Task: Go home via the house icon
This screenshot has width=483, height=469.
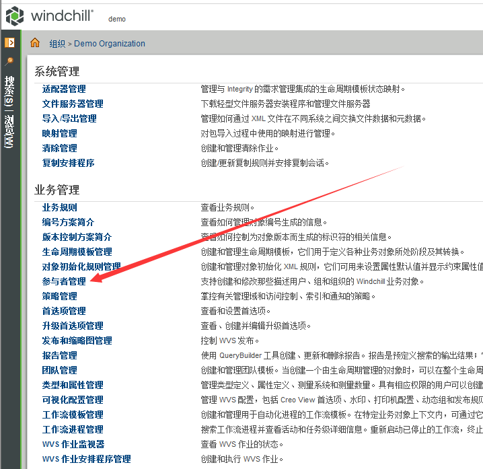Action: click(35, 42)
